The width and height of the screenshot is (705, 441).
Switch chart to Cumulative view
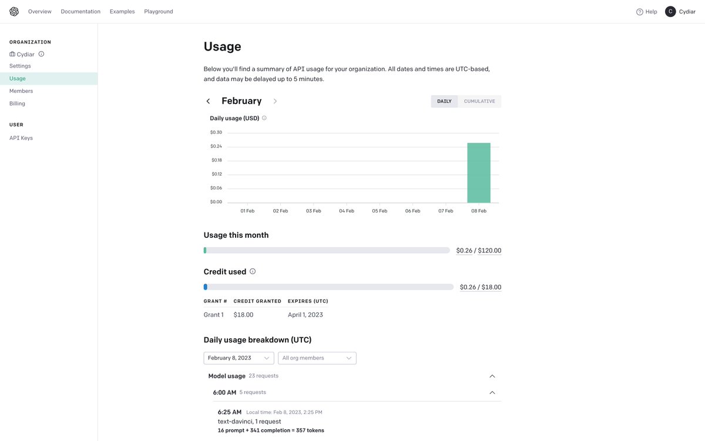(x=479, y=101)
